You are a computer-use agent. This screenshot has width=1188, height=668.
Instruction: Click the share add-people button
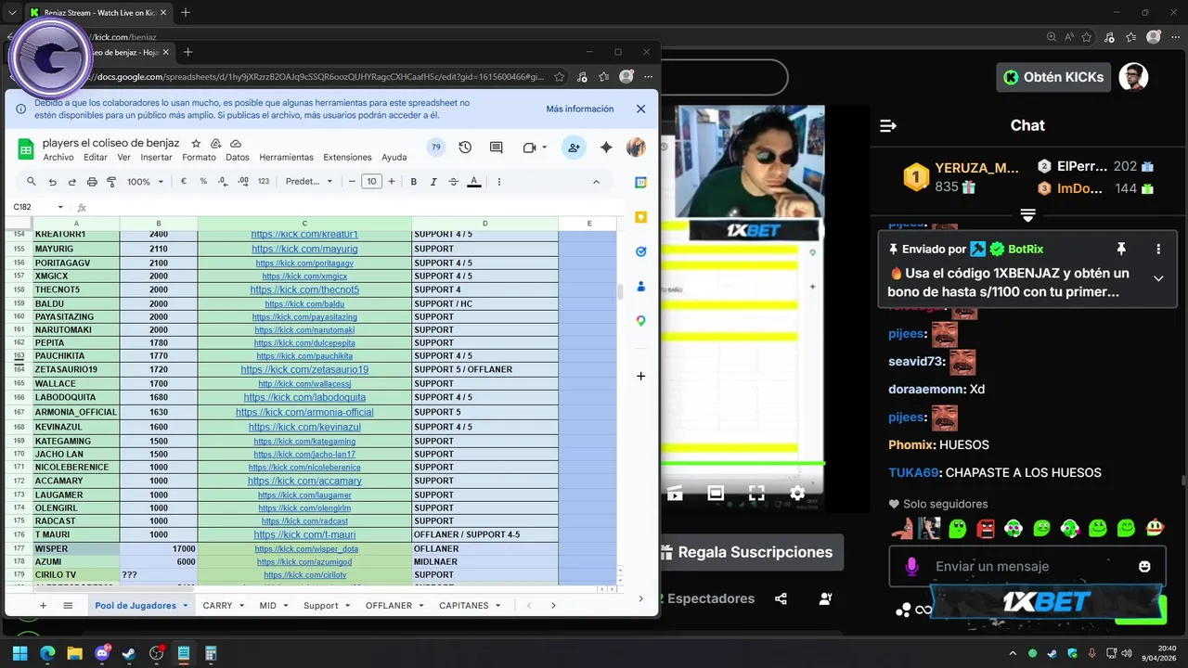point(574,148)
